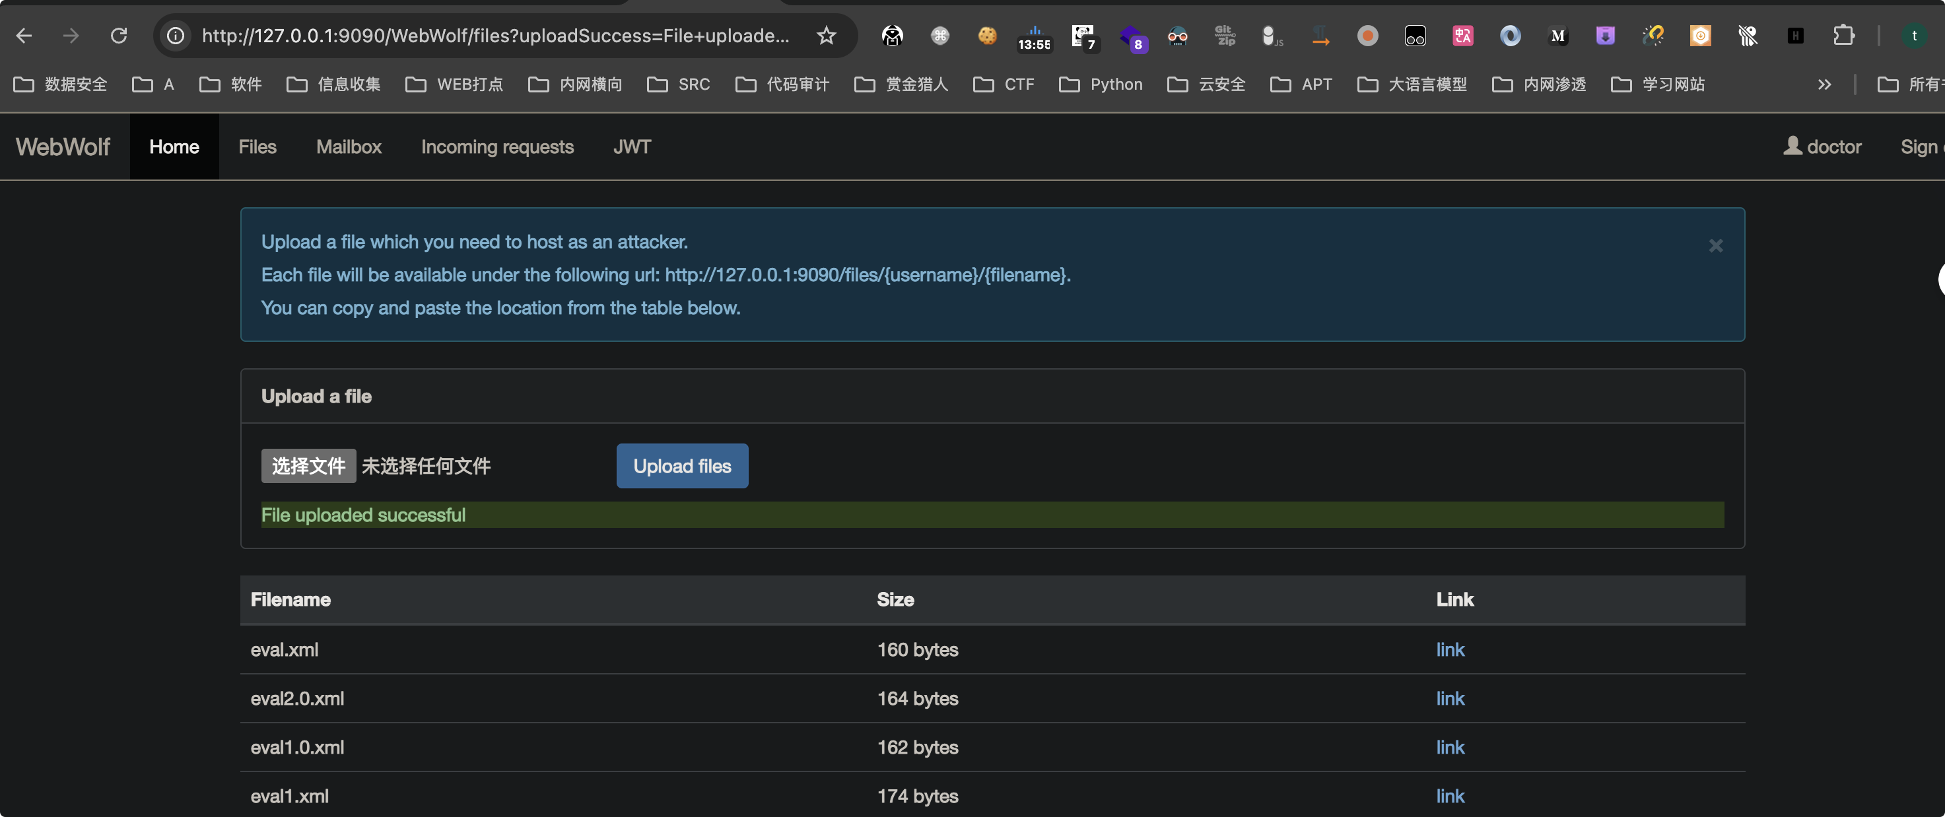Open the Extensions puzzle piece menu
Image resolution: width=1945 pixels, height=817 pixels.
coord(1844,36)
